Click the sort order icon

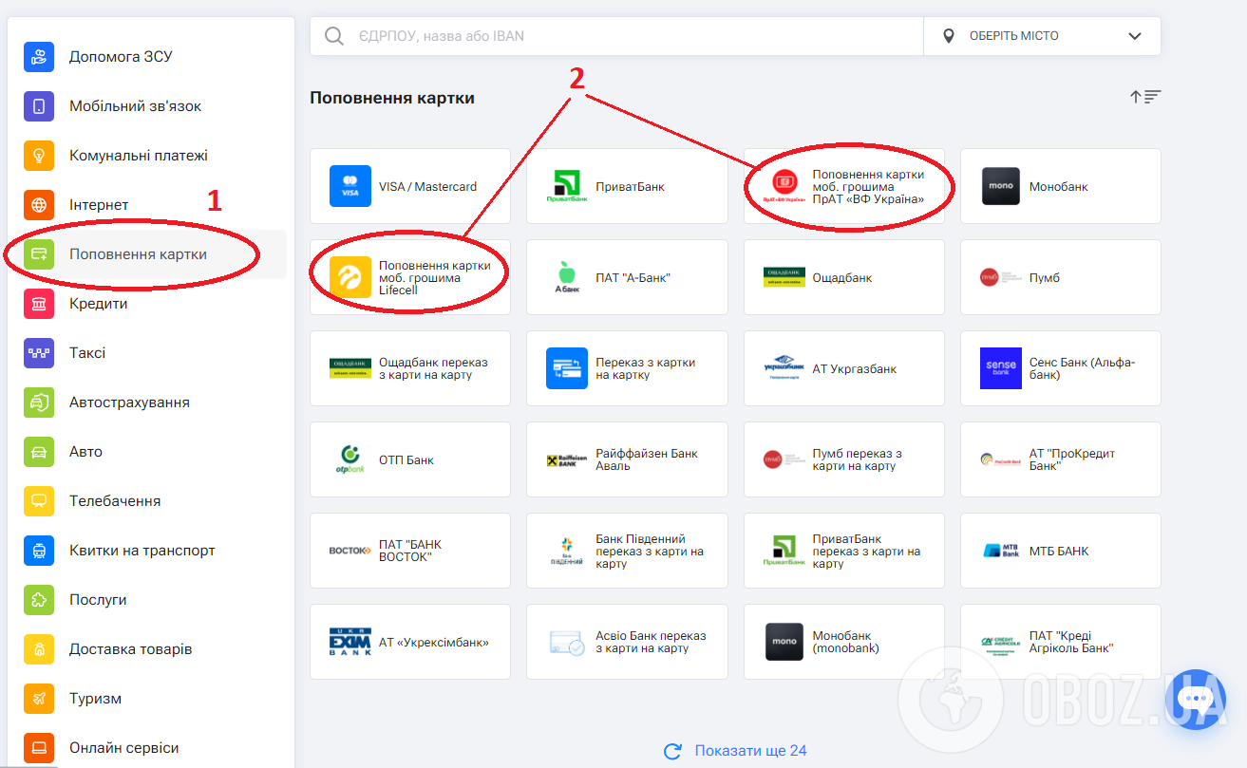[1145, 97]
